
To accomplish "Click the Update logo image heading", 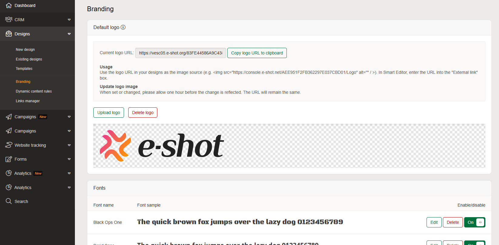I will (x=119, y=87).
